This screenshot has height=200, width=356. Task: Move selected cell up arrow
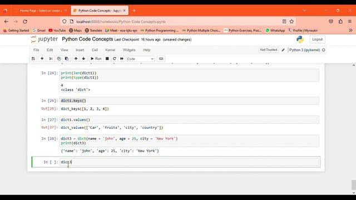click(76, 59)
